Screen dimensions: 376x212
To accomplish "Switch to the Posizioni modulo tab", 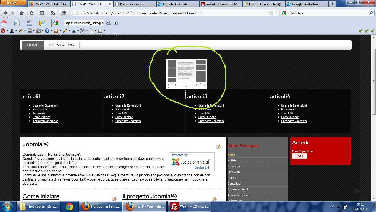I will 135,4.
